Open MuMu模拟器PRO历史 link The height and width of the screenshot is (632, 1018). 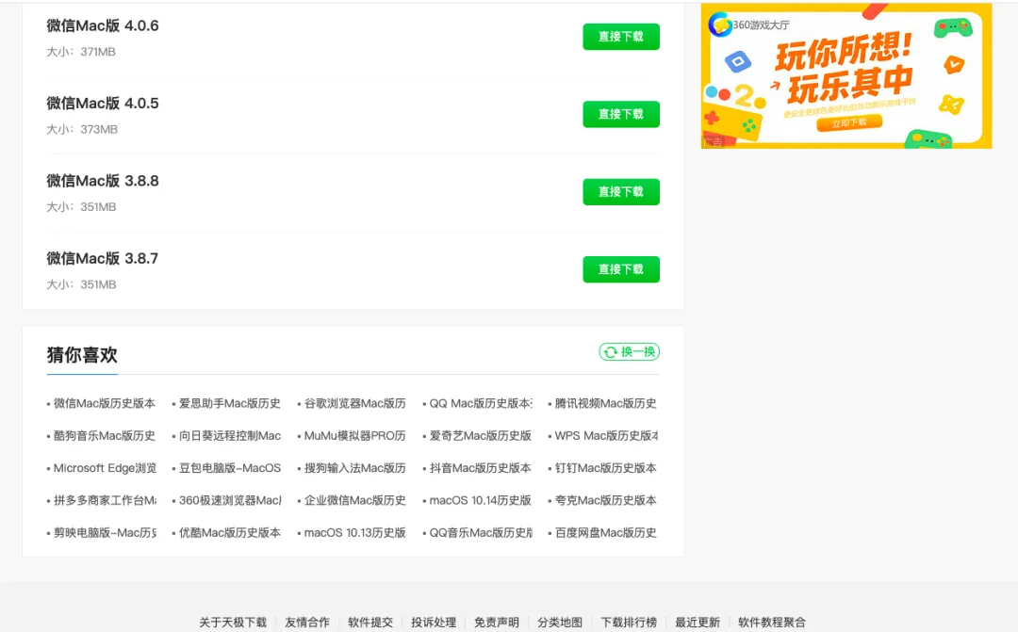click(x=354, y=436)
